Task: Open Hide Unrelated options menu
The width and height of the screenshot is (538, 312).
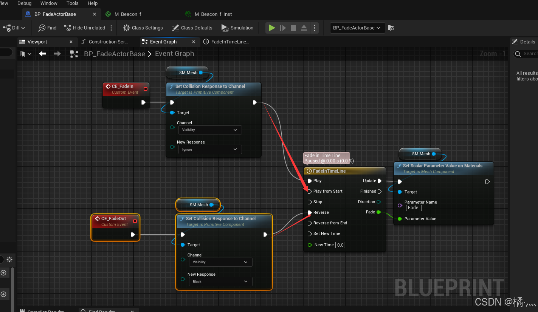Action: point(111,28)
